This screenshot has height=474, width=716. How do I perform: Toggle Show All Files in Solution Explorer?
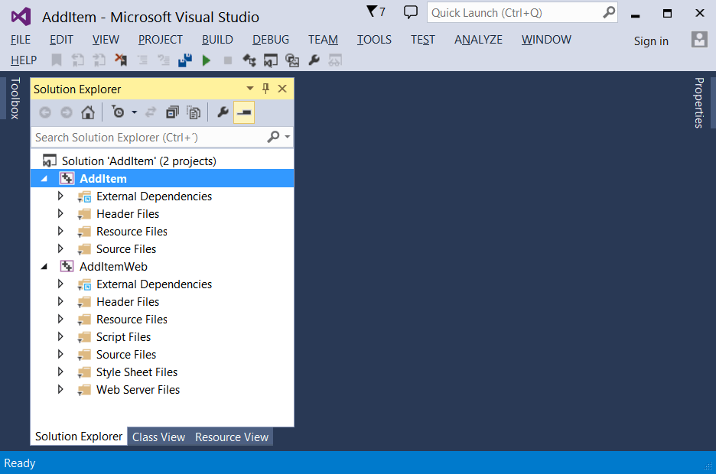(x=194, y=112)
